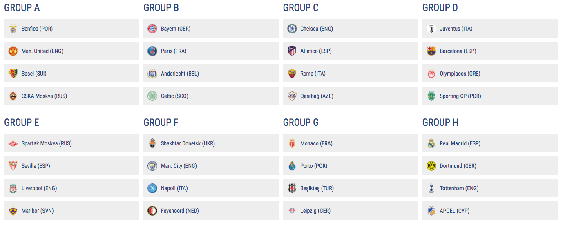Click the GROUP D heading

pos(440,8)
